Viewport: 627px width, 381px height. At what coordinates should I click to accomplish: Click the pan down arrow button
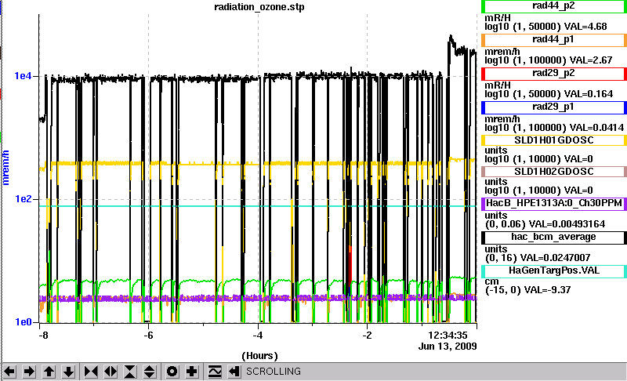tap(68, 372)
